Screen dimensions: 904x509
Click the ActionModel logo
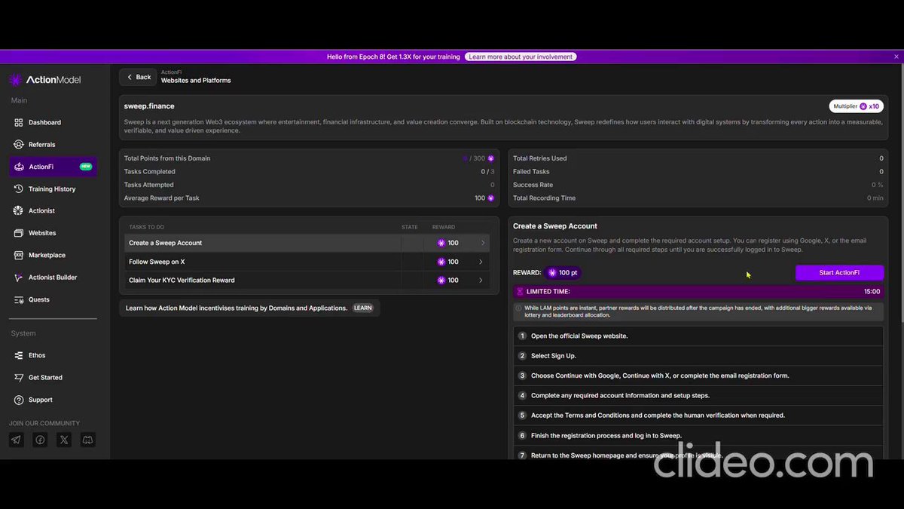coord(44,80)
